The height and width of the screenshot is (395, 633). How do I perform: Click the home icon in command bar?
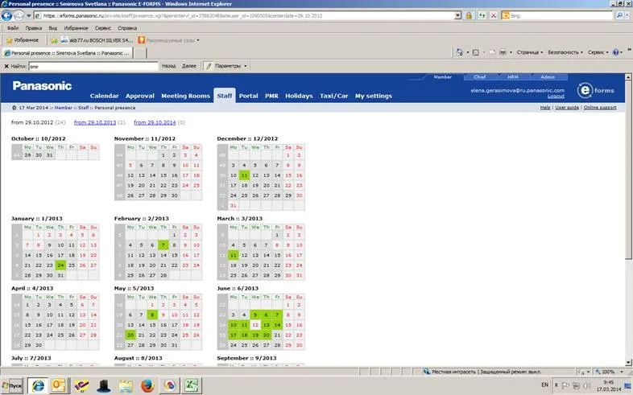point(459,52)
